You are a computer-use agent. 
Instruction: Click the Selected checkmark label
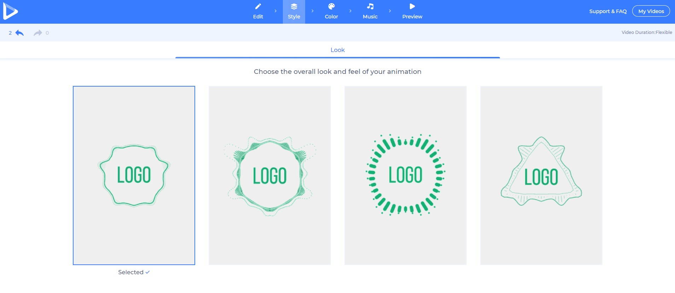click(x=134, y=272)
